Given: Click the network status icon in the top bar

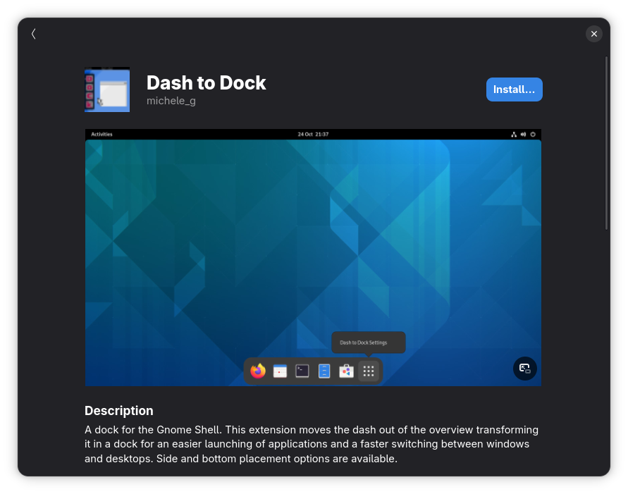Looking at the screenshot, I should [513, 134].
